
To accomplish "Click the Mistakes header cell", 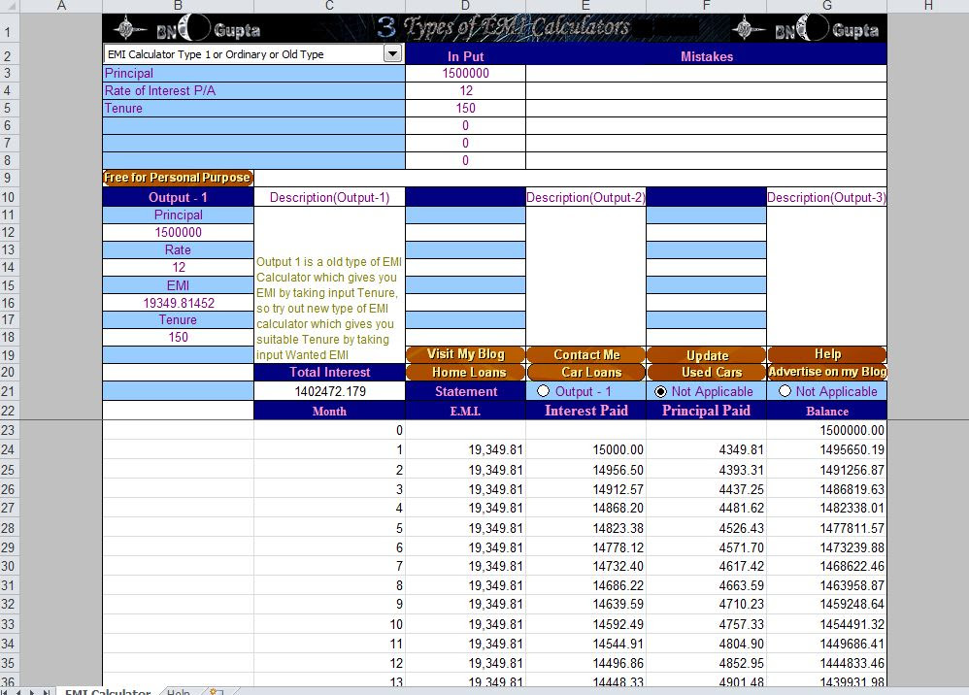I will click(706, 56).
